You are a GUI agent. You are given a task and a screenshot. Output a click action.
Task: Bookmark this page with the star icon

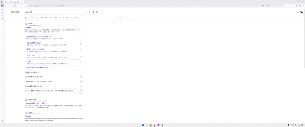263,6
